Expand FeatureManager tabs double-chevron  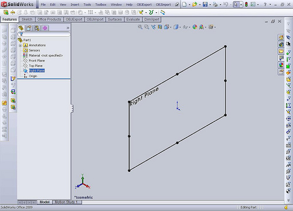68,28
